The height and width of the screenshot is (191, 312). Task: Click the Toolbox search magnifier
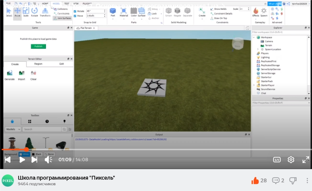[x=64, y=129]
